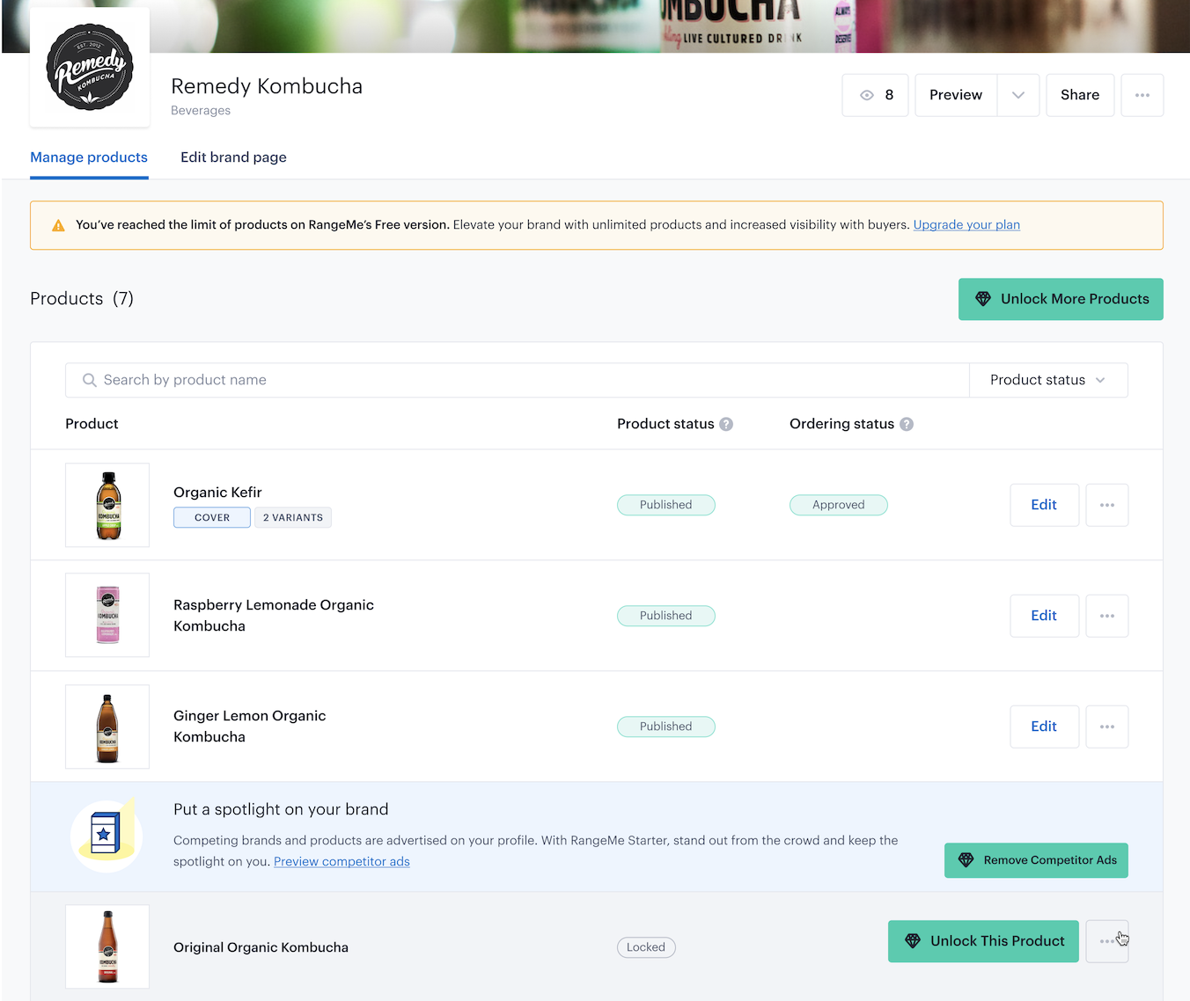
Task: Click the Ordering status help question icon
Action: [907, 424]
